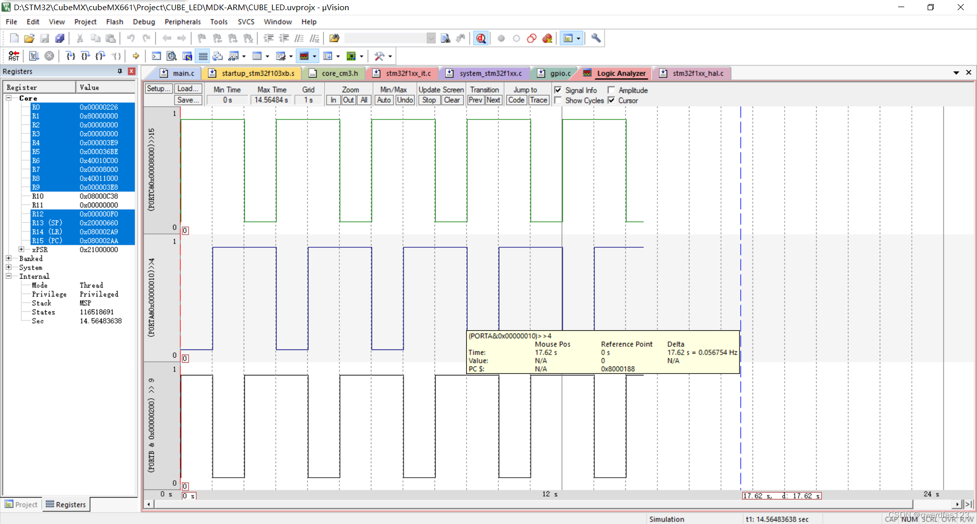Collapse the Internal register group
977x524 pixels.
coord(9,276)
